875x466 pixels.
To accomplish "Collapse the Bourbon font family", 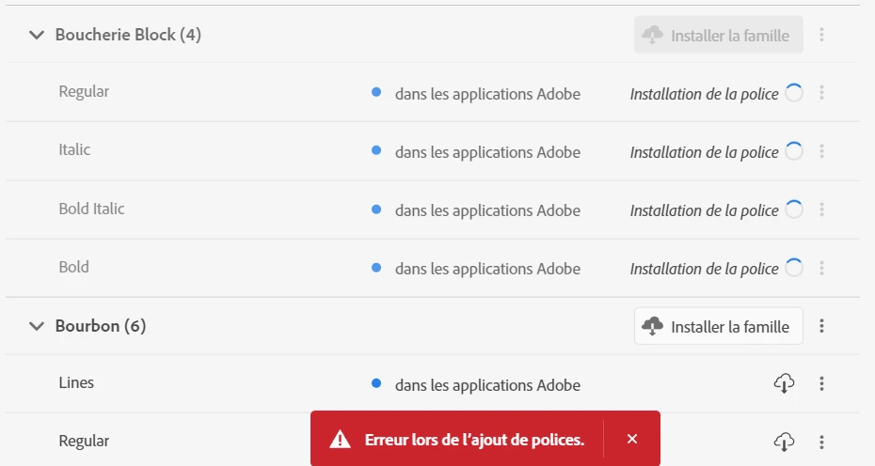I will click(x=37, y=326).
